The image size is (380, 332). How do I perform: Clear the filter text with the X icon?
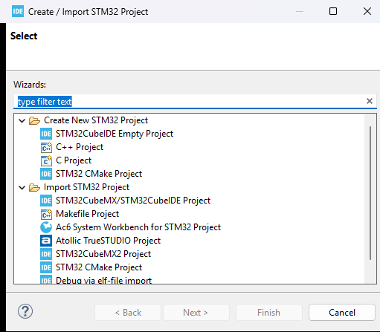[x=370, y=101]
